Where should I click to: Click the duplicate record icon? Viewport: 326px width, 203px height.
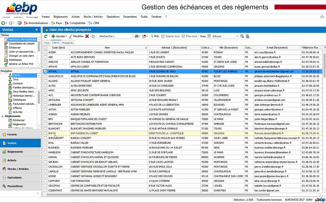93,36
